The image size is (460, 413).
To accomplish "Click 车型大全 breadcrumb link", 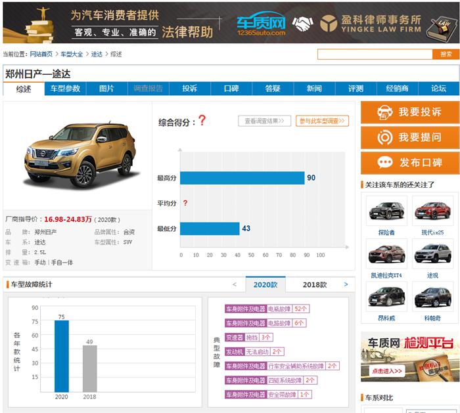I will coord(72,54).
